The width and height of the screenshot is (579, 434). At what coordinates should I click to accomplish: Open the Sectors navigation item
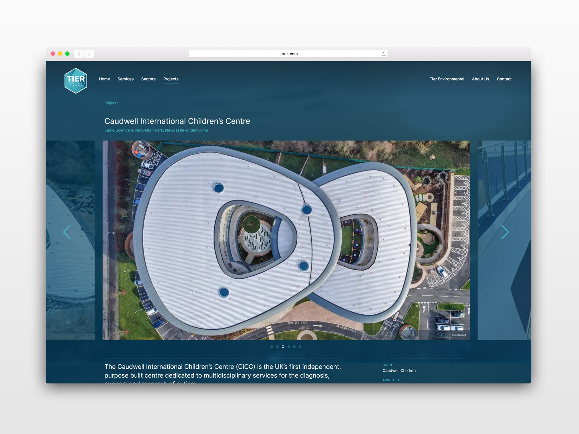point(148,79)
